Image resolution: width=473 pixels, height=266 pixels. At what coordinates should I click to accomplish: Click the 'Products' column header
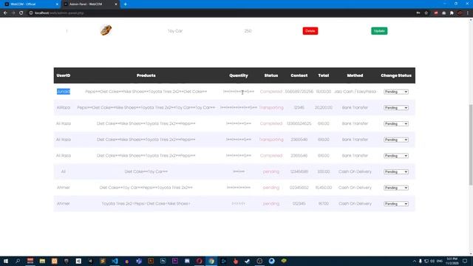coord(146,75)
